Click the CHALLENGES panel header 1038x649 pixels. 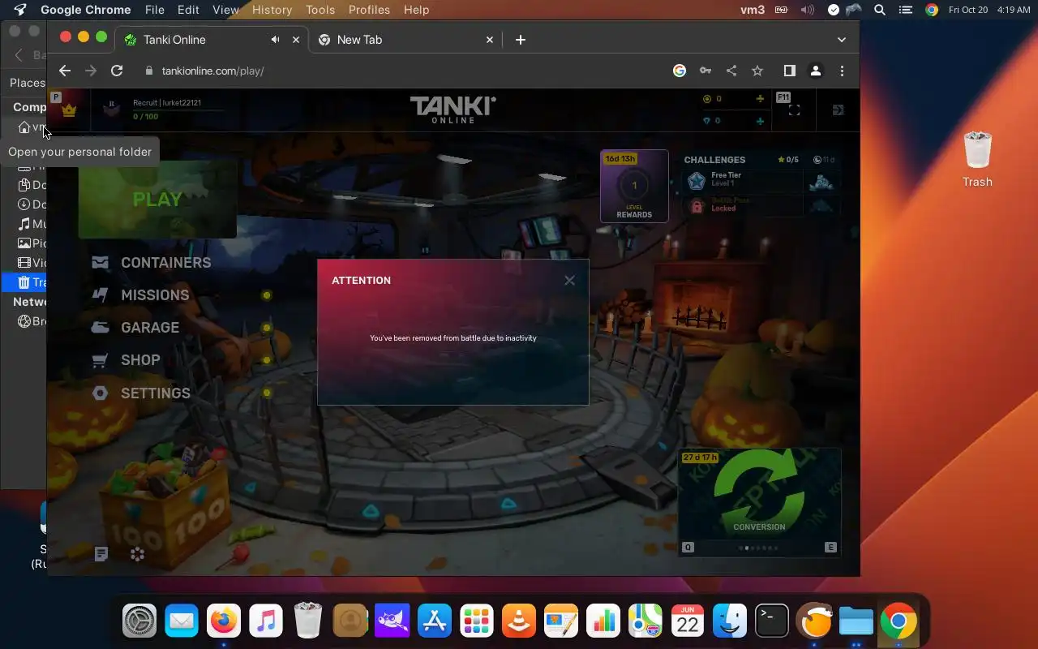(x=714, y=160)
